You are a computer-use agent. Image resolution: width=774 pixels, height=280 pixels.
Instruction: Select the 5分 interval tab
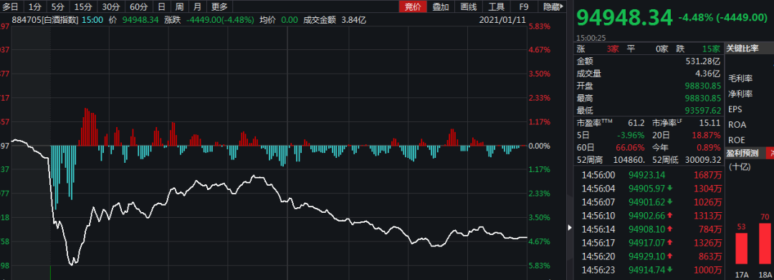(x=58, y=6)
